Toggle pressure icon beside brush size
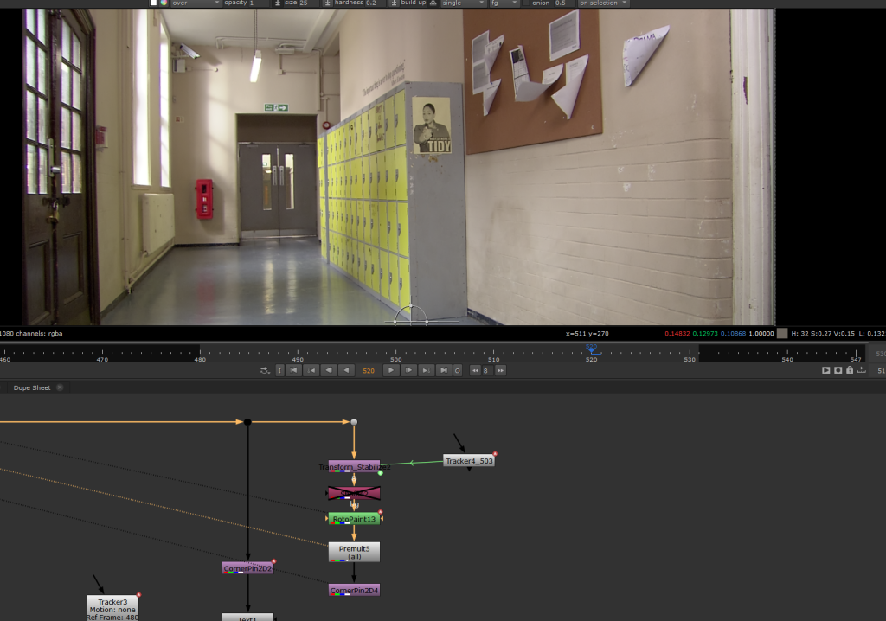Screen dimensions: 886x621 [278, 3]
